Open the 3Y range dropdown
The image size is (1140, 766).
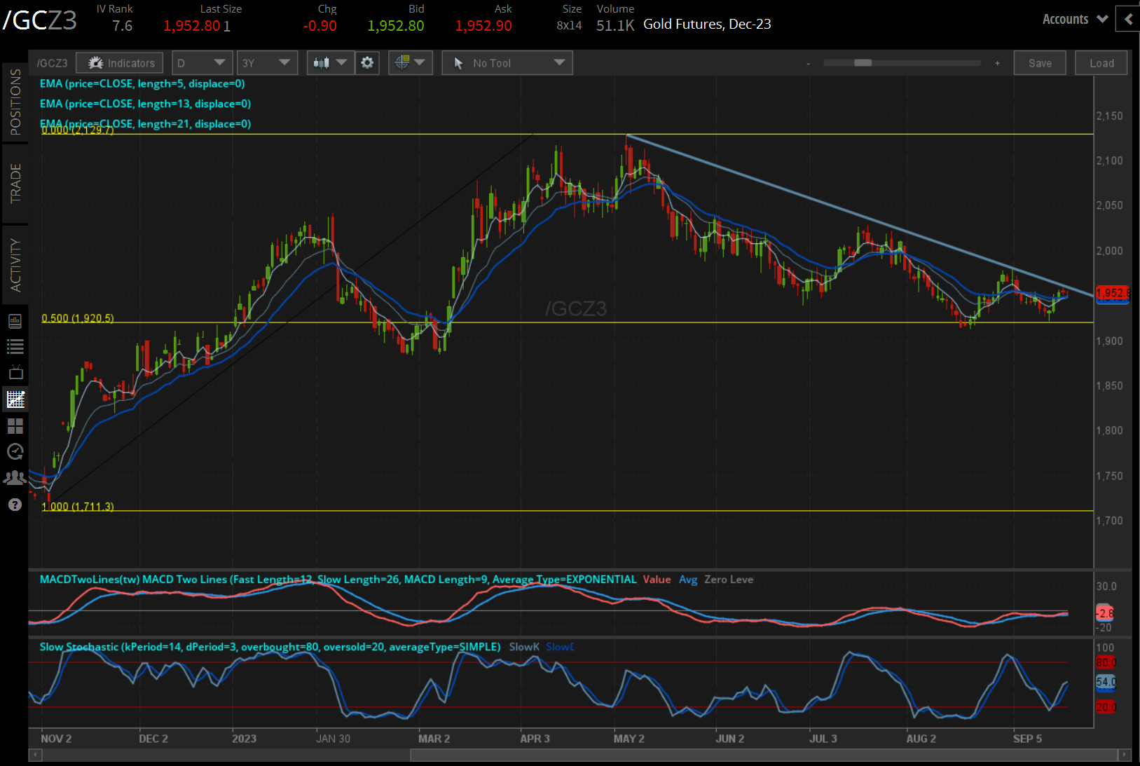click(267, 63)
